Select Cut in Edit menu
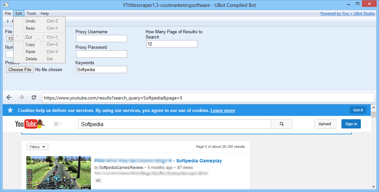Screen dimensions: 379x192 click(40, 37)
